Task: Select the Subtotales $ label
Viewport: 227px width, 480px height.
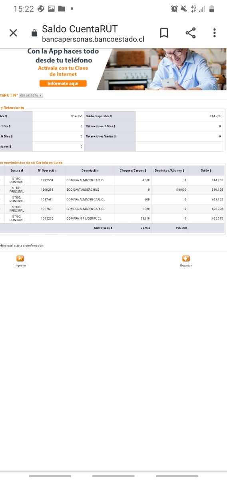Action: tap(103, 228)
